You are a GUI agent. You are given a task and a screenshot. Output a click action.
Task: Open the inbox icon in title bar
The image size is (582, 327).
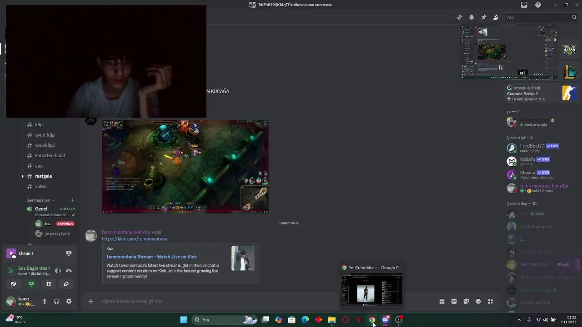point(524,5)
